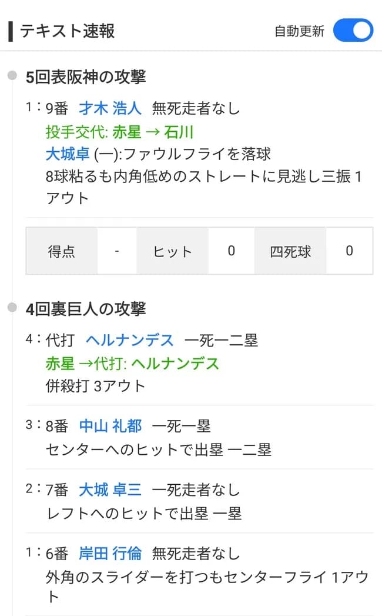Select the 大城 卓三 batter link
This screenshot has width=382, height=616.
point(112,490)
